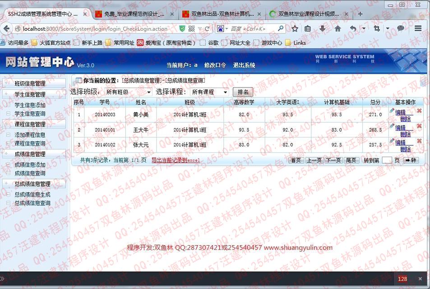
Task: Open a new browser tab with plus
Action: point(360,14)
